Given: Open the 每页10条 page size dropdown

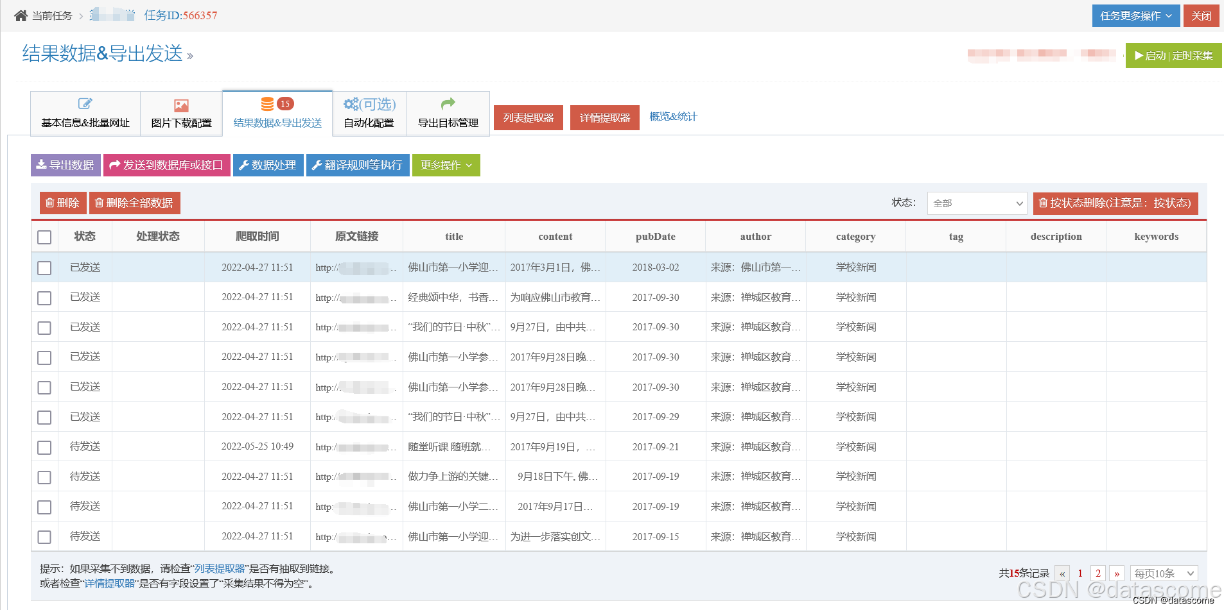Looking at the screenshot, I should [x=1164, y=573].
